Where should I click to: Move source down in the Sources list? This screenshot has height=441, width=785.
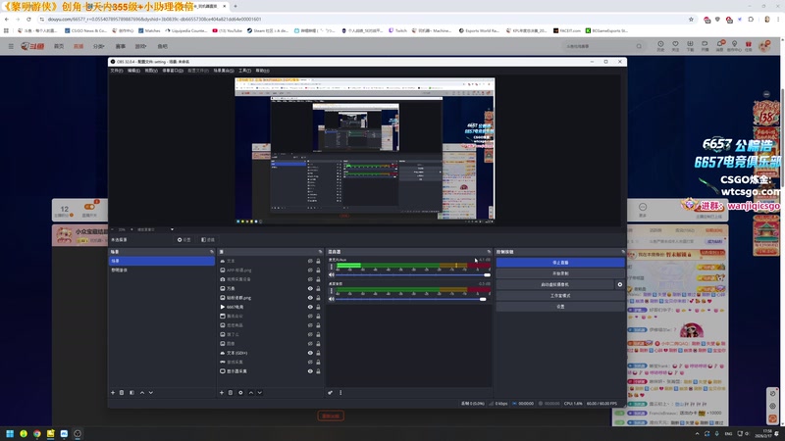coord(260,393)
